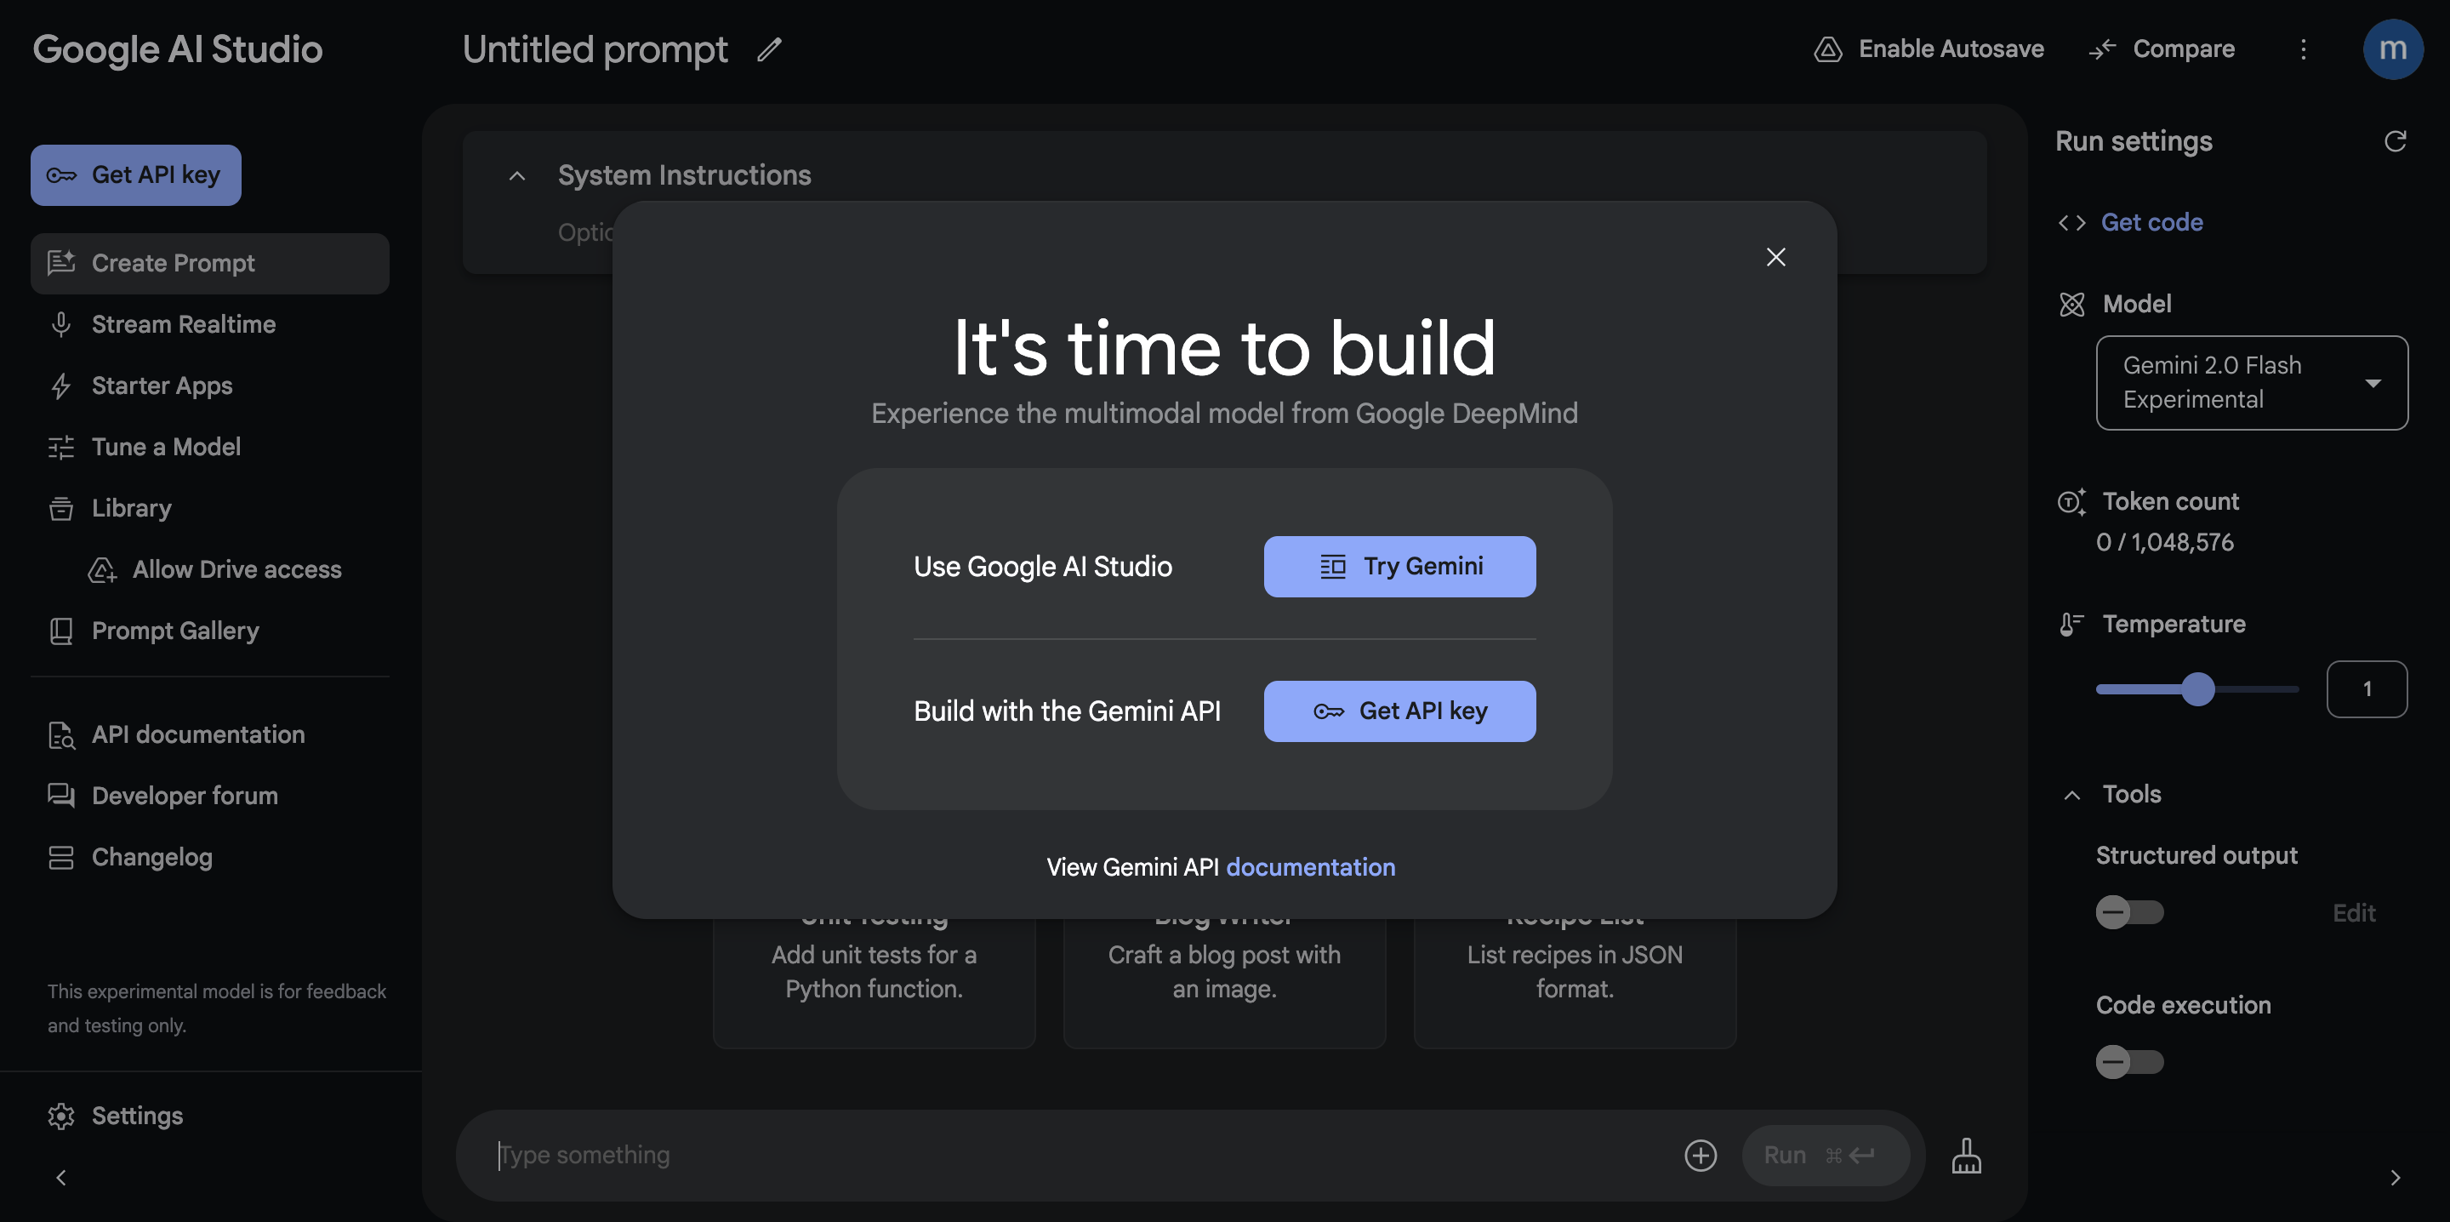Collapse the Tools section chevron

(x=2071, y=795)
